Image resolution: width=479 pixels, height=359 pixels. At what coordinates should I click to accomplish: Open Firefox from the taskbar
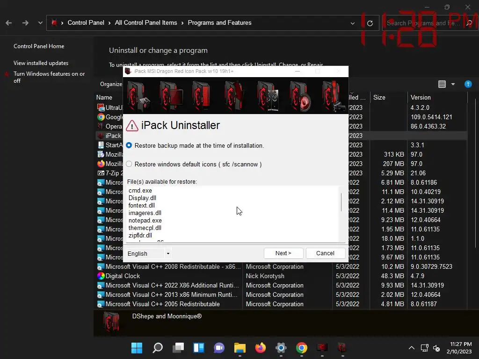[260, 348]
